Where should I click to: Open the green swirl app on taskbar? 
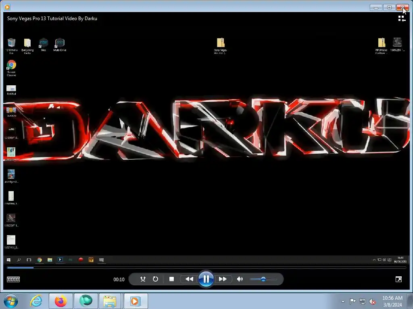86,301
